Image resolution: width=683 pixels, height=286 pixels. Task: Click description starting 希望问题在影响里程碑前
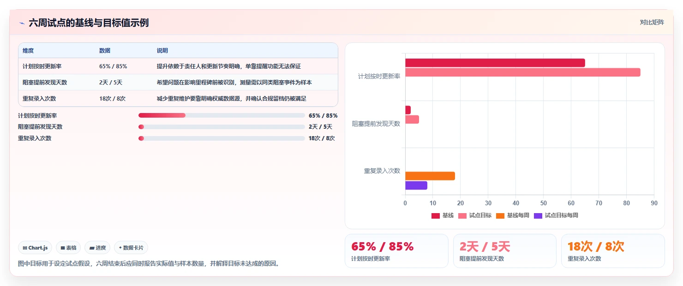(x=234, y=83)
